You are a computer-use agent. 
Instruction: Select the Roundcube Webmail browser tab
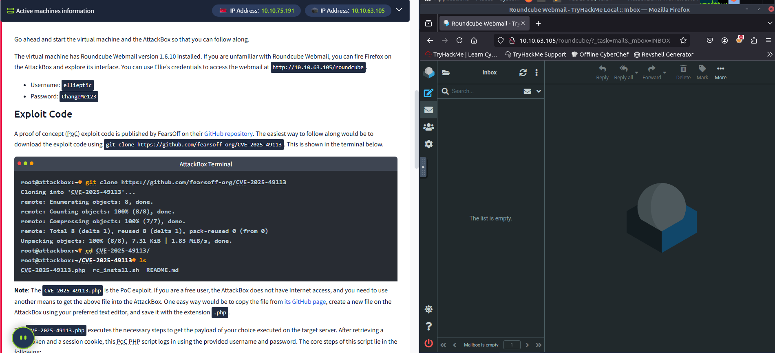pos(481,23)
